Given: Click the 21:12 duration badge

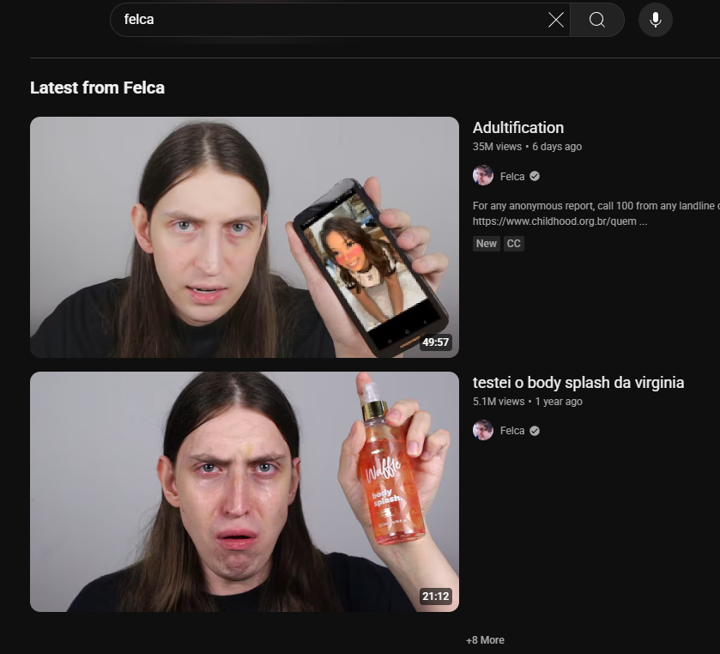Looking at the screenshot, I should (435, 596).
